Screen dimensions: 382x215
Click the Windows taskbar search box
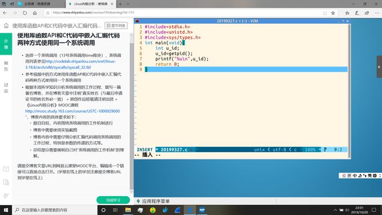tap(55, 210)
